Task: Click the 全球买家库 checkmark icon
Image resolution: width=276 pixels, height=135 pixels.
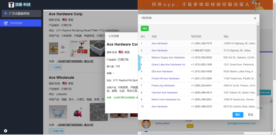Action: point(6,23)
